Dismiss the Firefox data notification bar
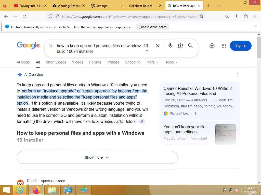 point(255,26)
